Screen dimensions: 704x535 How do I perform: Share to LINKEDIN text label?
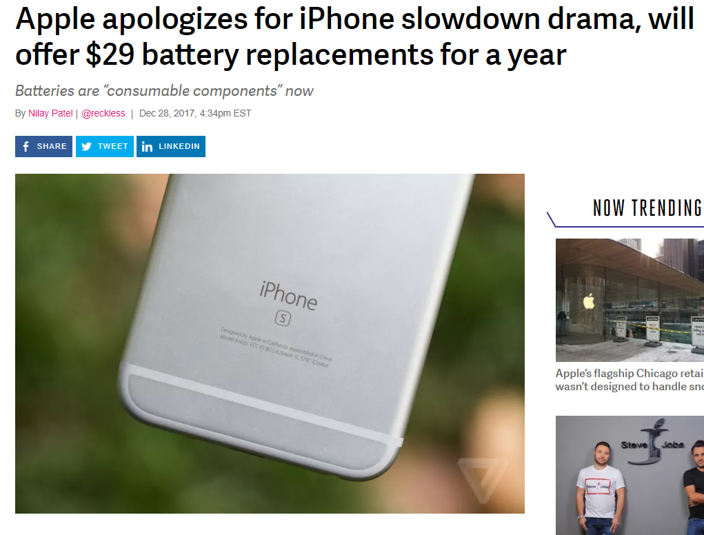pos(179,146)
